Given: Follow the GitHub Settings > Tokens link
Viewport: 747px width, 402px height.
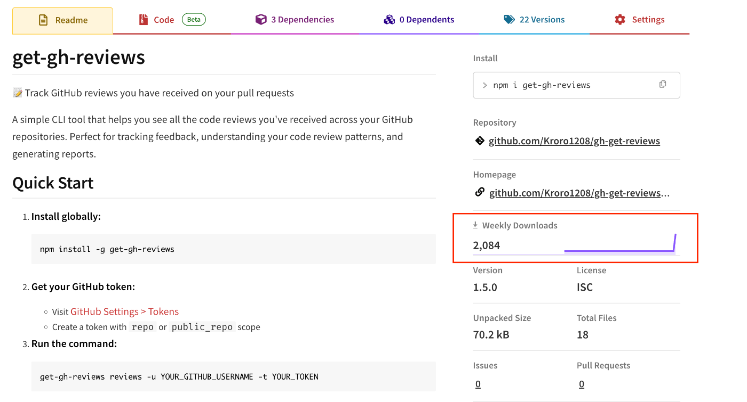Looking at the screenshot, I should [x=124, y=311].
